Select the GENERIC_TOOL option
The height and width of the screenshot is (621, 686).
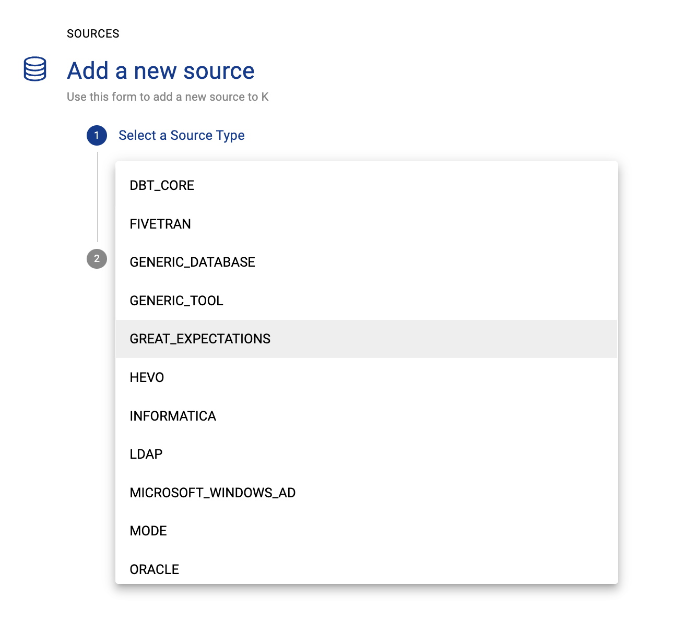coord(176,301)
